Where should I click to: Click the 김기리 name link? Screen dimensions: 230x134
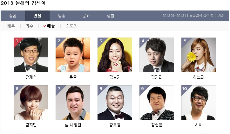(x=157, y=77)
